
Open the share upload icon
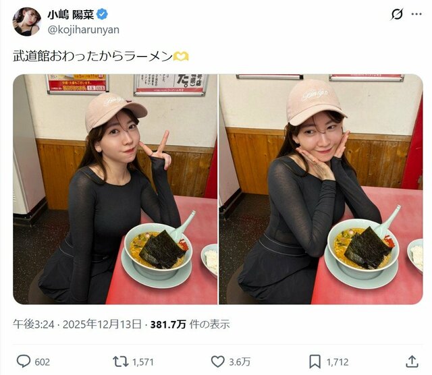point(412,362)
